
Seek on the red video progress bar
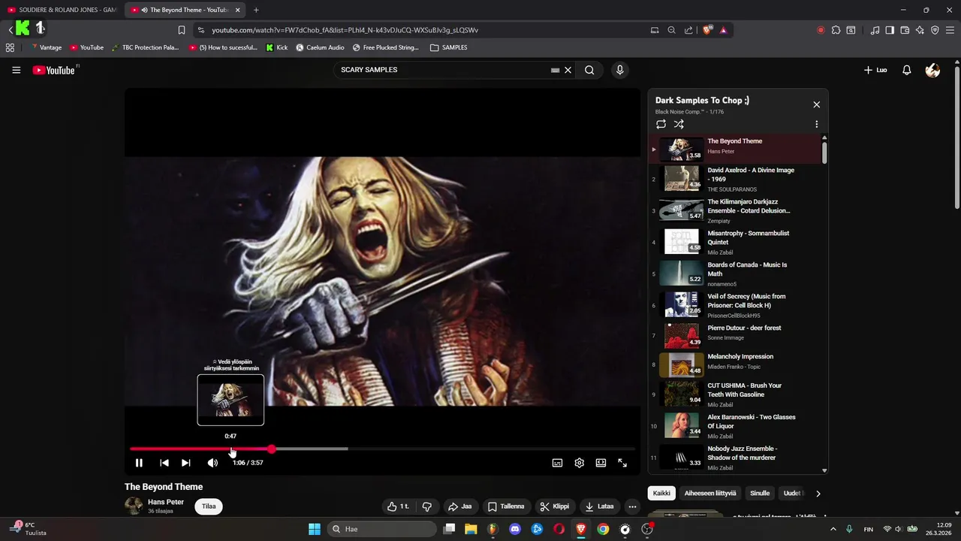382,449
